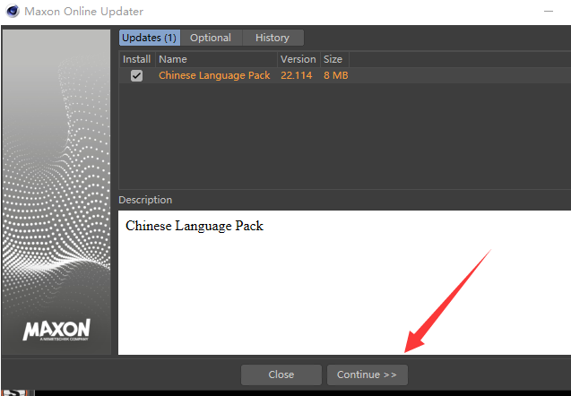This screenshot has width=571, height=396.
Task: Click the Close button
Action: pos(281,374)
